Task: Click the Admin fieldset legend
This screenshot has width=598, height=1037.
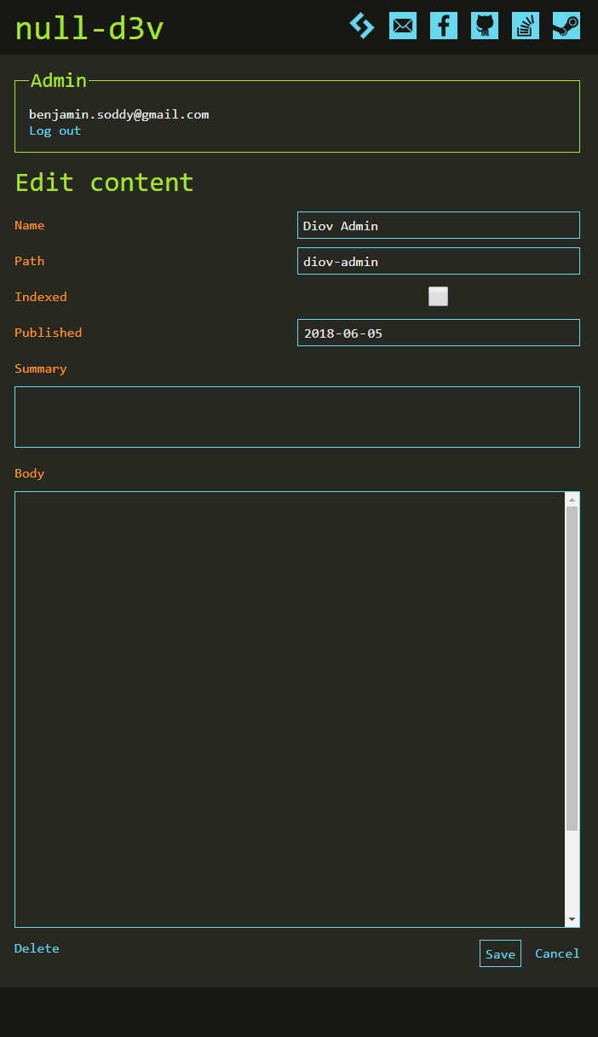Action: (x=59, y=80)
